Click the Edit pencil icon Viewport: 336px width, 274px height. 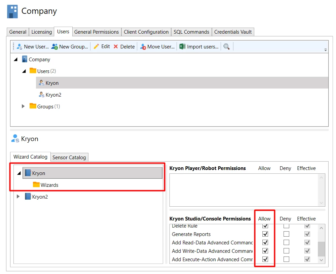[96, 46]
